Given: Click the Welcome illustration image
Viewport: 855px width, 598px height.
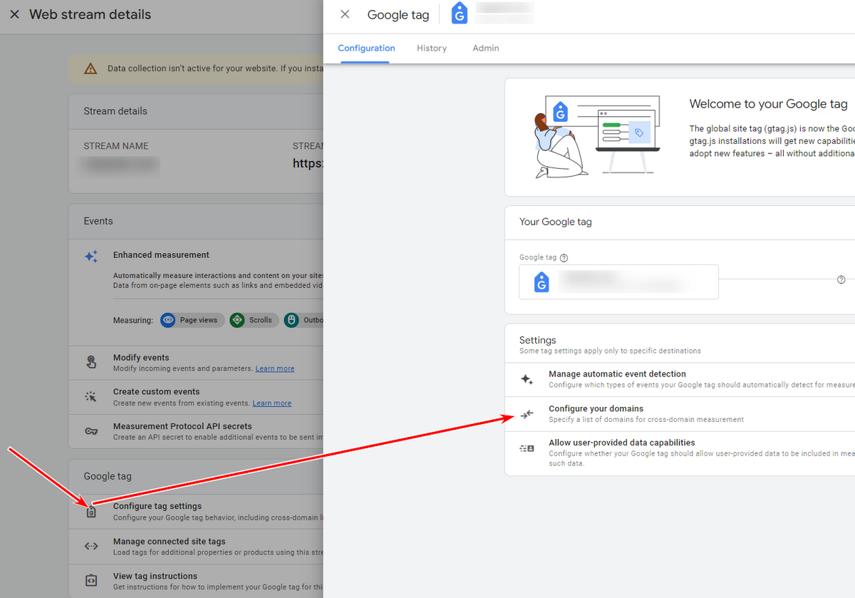Looking at the screenshot, I should (x=597, y=135).
